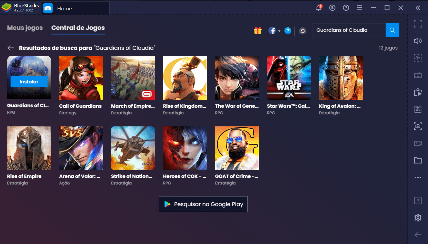The height and width of the screenshot is (244, 428).
Task: Open the hamburger menu
Action: (360, 8)
